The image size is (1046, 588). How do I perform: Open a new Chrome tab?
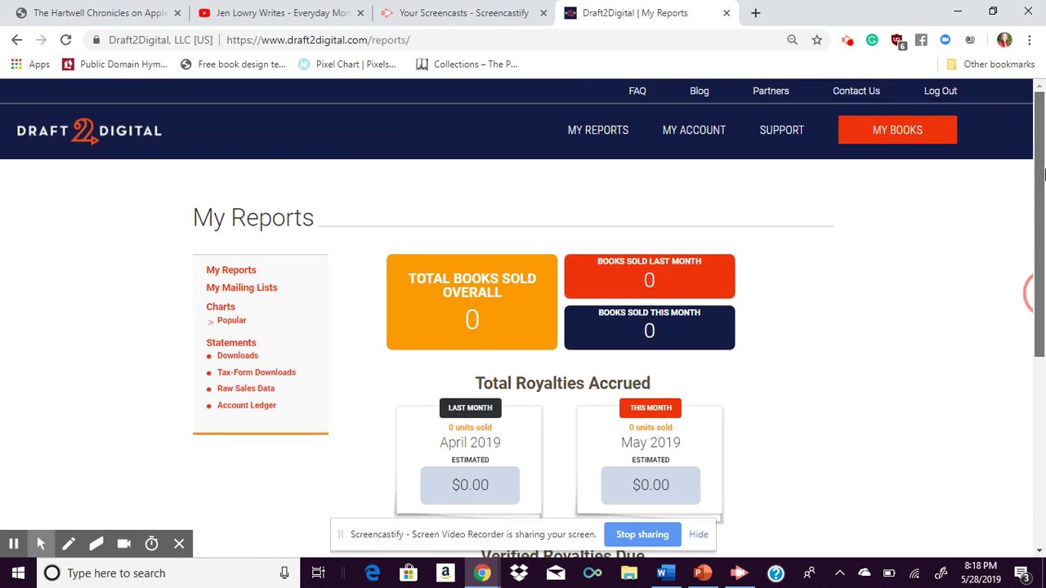(755, 13)
